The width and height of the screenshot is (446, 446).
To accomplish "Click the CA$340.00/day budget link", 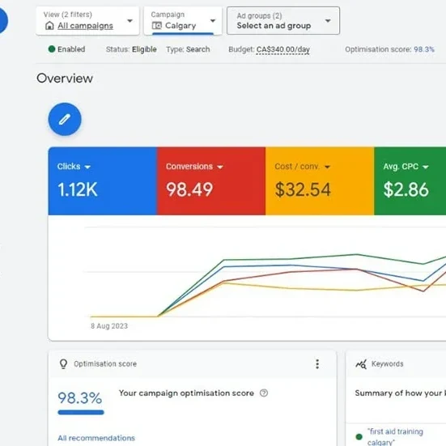I will (283, 49).
